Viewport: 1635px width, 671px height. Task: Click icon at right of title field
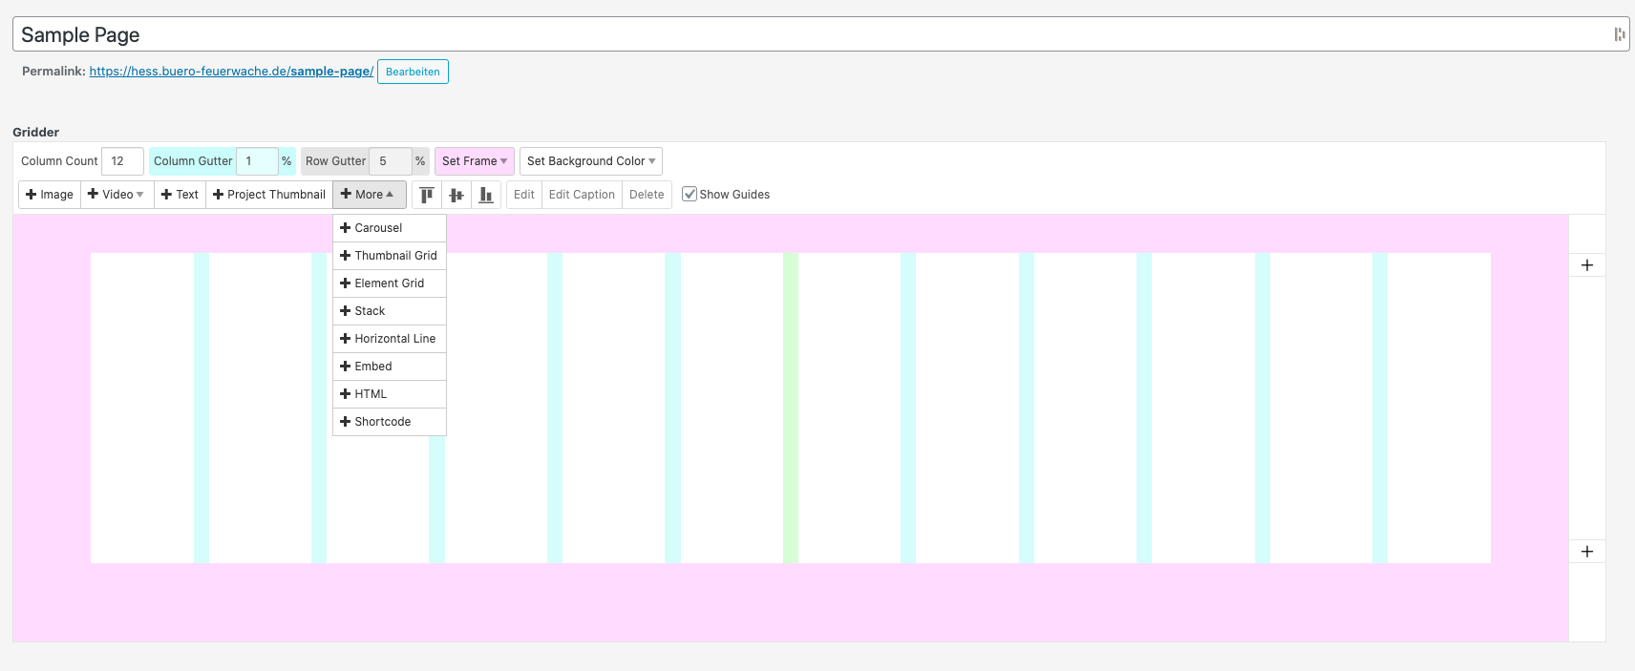tap(1619, 34)
